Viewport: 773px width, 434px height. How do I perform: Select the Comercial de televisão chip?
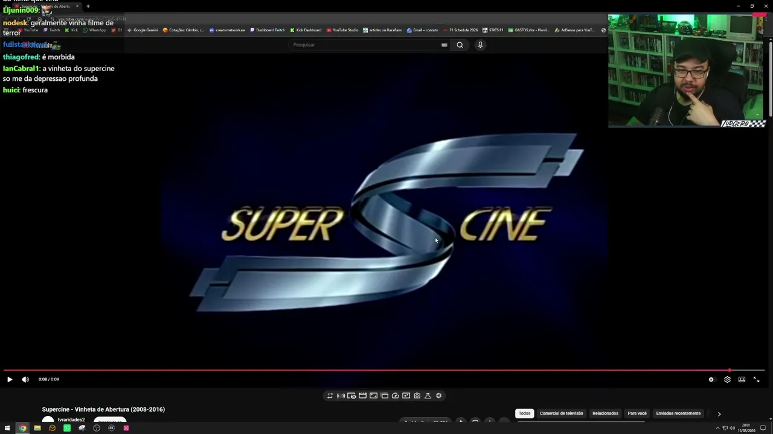(x=562, y=414)
